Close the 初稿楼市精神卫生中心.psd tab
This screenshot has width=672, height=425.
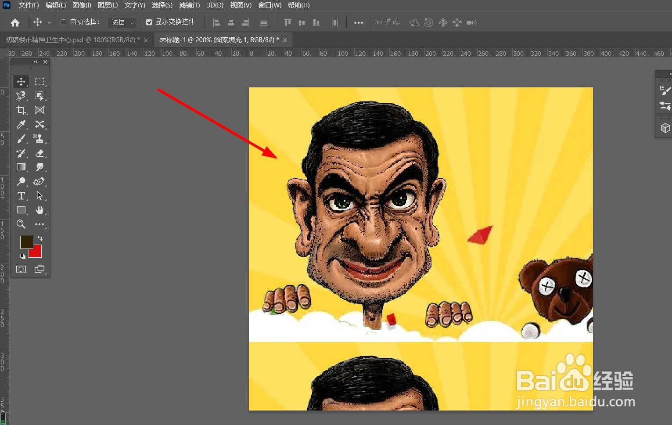tap(146, 40)
